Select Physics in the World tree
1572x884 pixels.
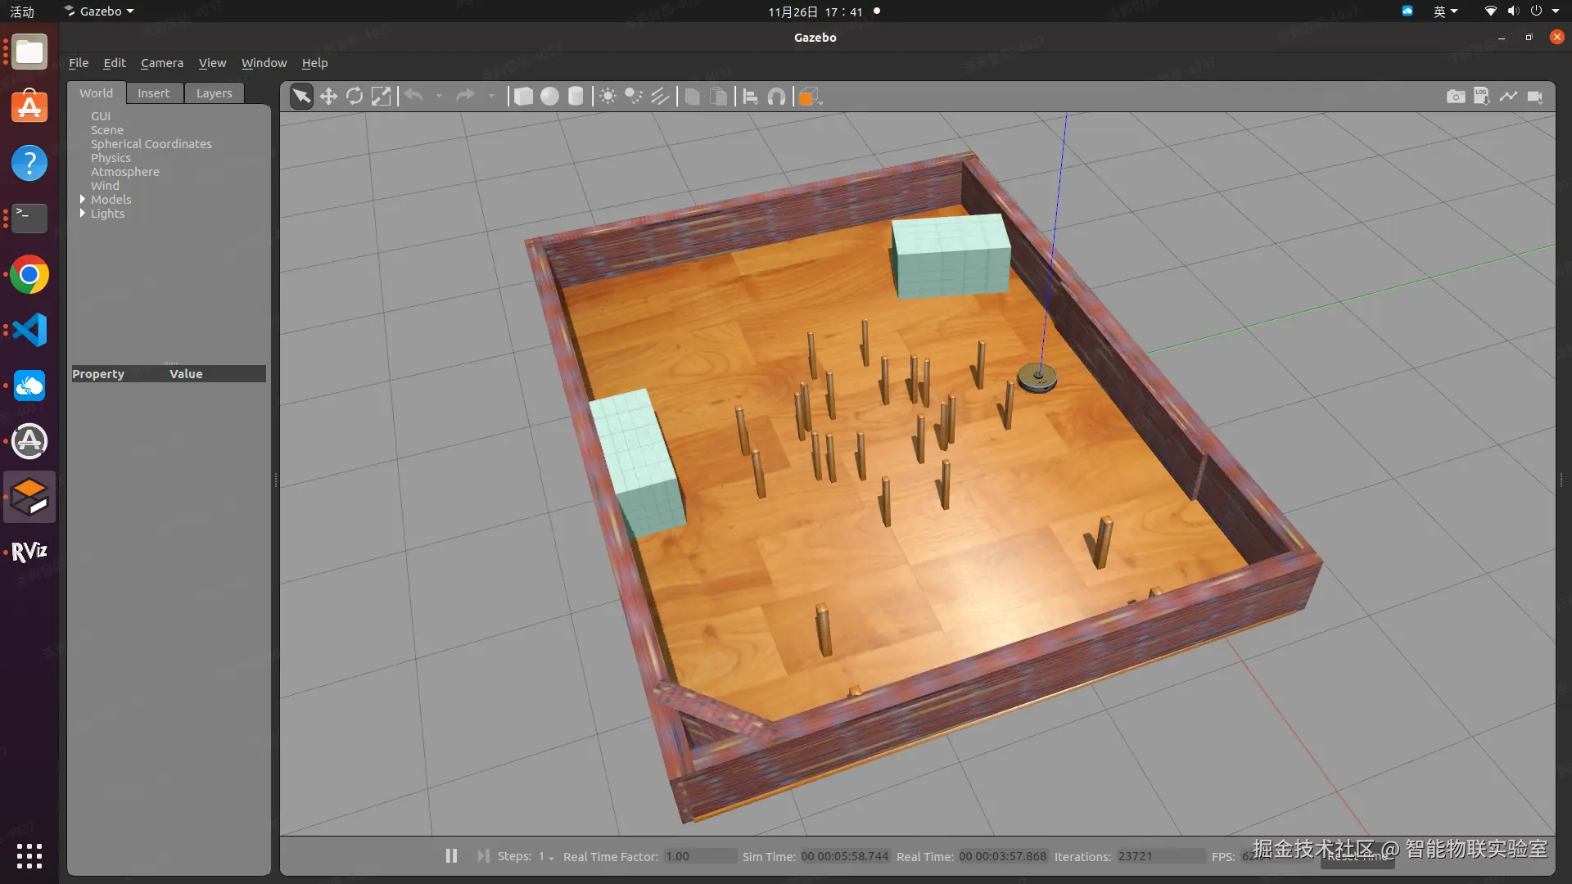[111, 158]
